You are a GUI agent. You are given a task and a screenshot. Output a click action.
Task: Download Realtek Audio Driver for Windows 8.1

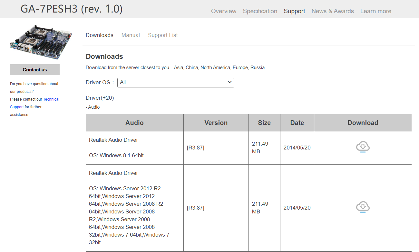pyautogui.click(x=363, y=147)
